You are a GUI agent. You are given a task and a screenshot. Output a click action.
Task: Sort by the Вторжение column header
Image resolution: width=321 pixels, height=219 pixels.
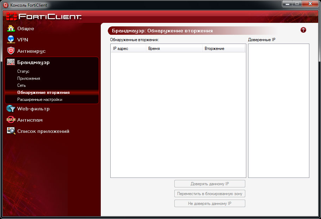(223, 49)
